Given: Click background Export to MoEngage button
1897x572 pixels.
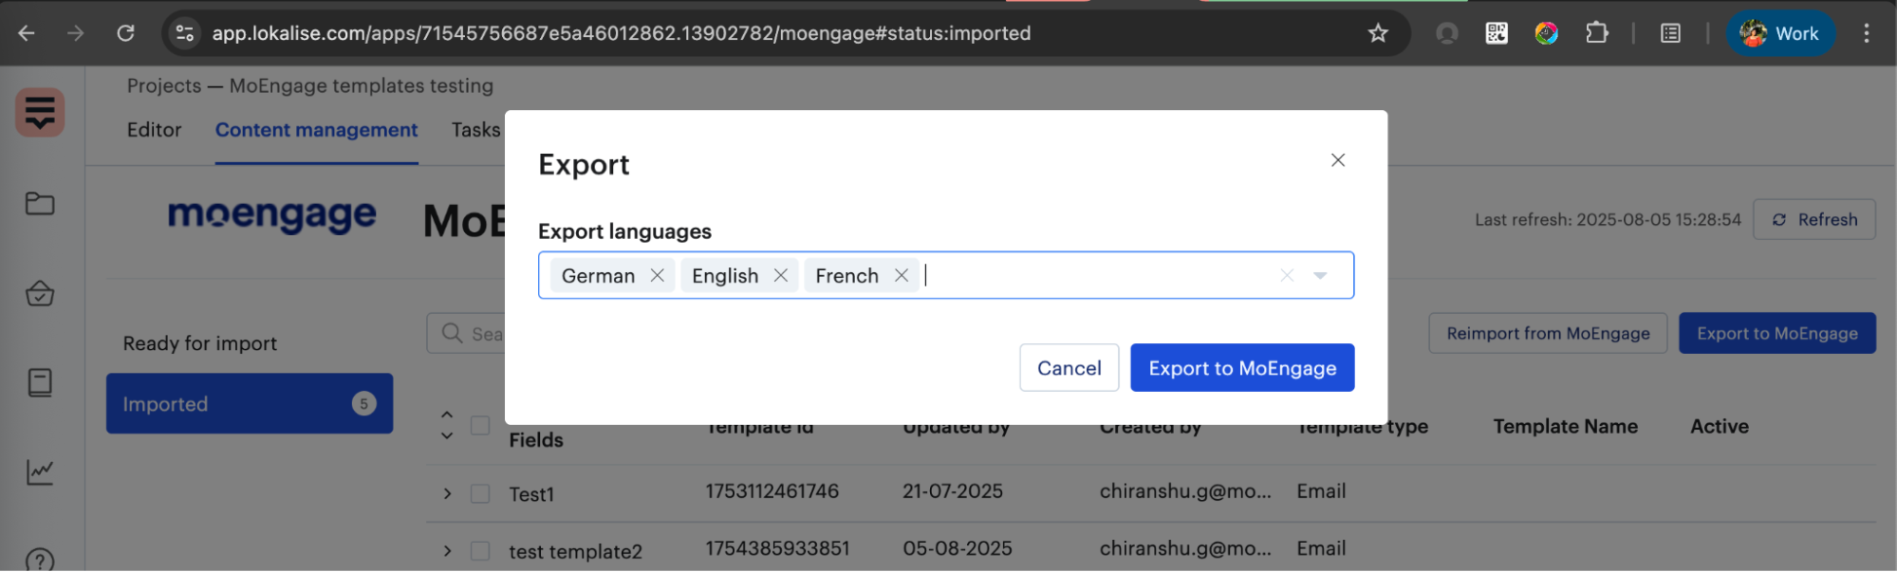Looking at the screenshot, I should [1776, 333].
